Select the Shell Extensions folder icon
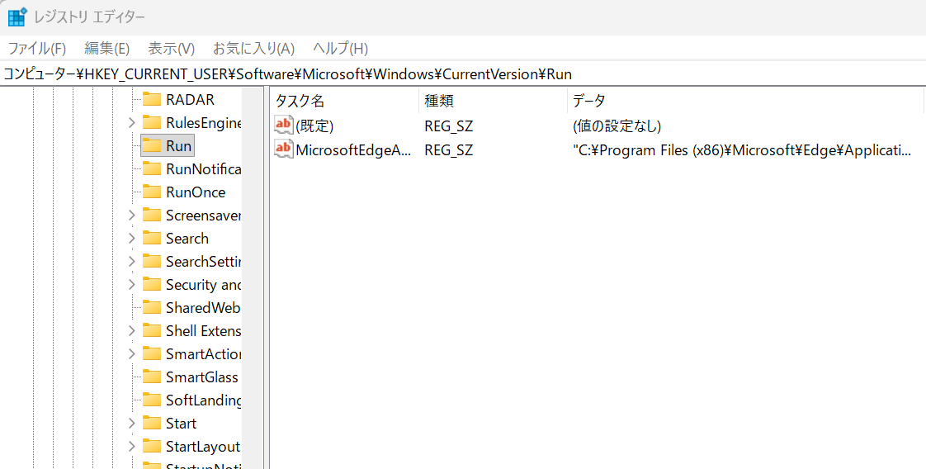The height and width of the screenshot is (469, 926). click(152, 331)
